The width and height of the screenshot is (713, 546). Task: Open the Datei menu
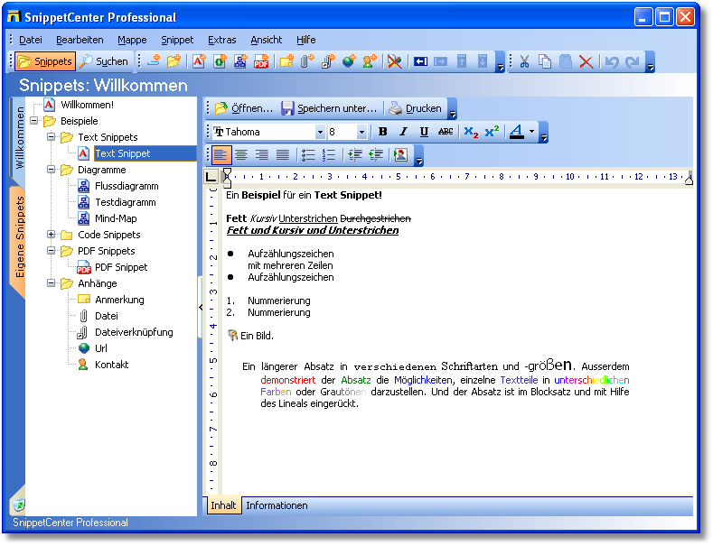point(31,40)
